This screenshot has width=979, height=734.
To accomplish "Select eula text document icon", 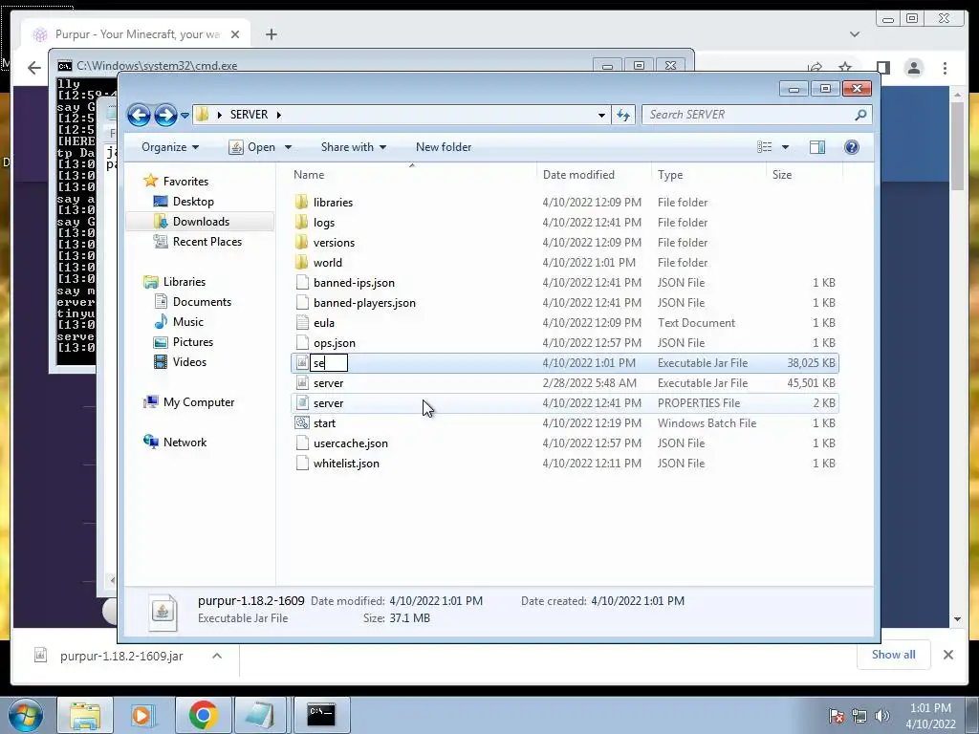I will point(302,322).
